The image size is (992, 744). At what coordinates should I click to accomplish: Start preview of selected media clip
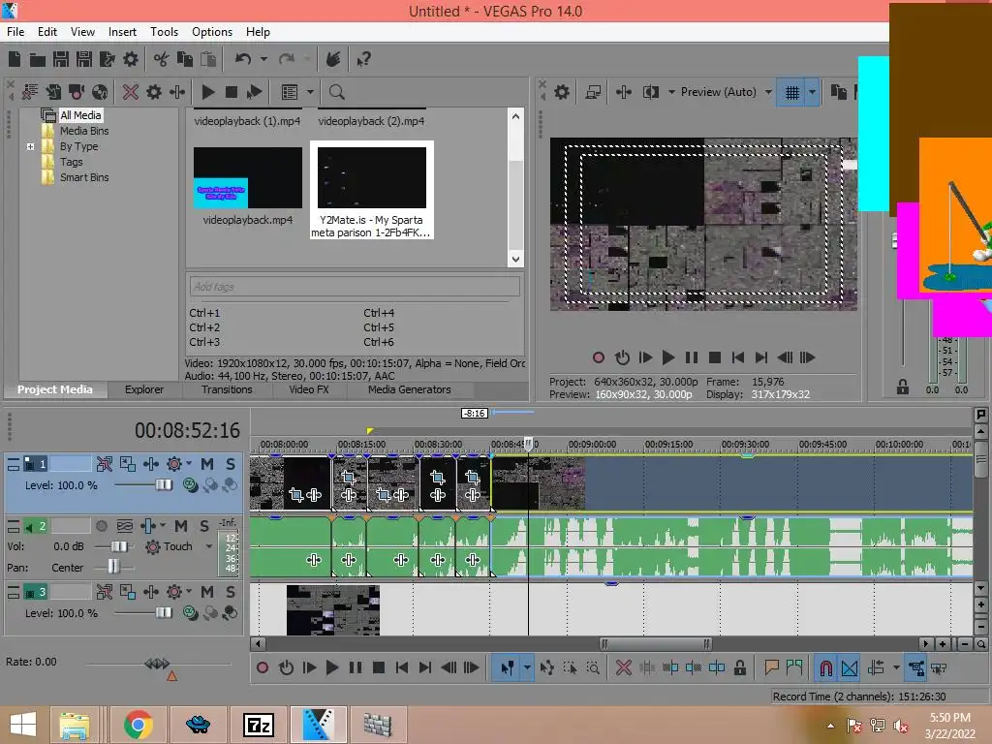point(207,92)
